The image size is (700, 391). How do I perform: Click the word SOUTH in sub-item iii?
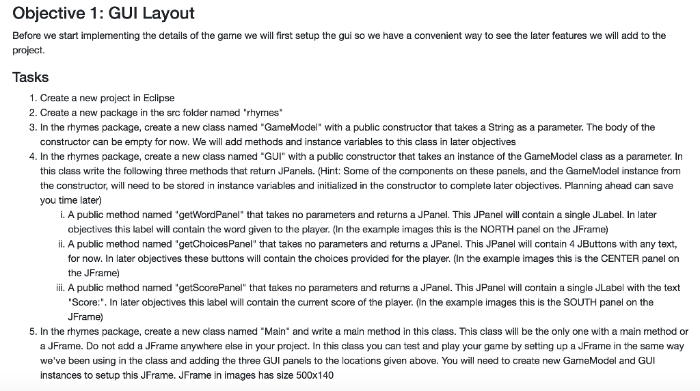580,303
